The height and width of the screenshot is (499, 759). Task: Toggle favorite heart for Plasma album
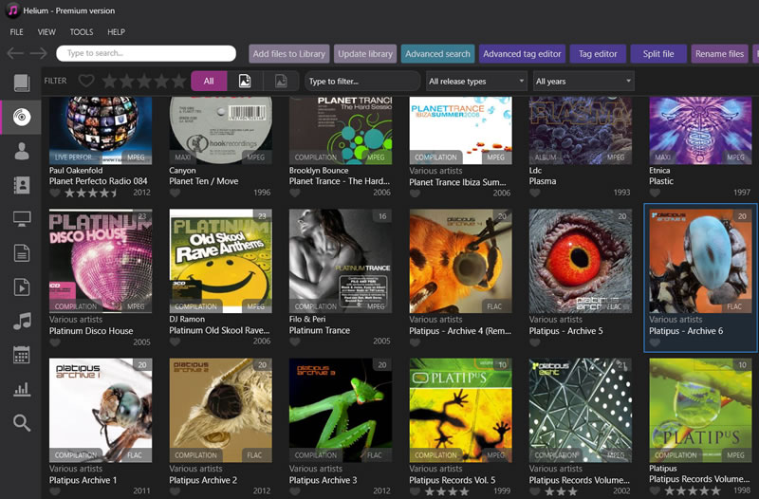(x=535, y=193)
